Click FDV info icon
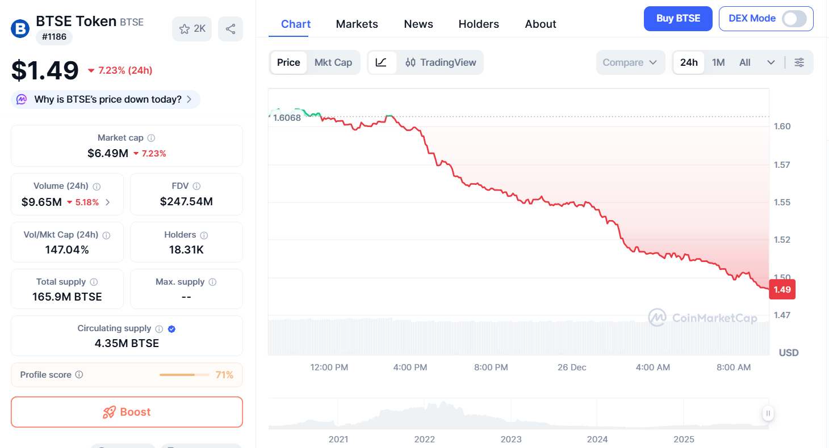 [x=196, y=186]
